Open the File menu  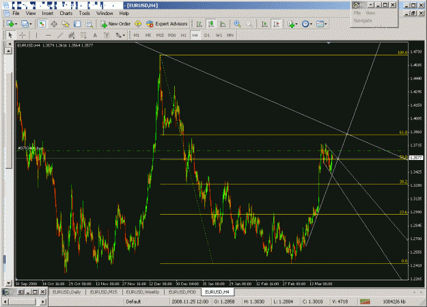pos(16,13)
